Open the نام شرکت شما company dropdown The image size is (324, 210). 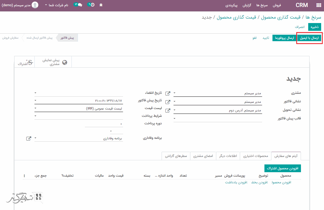56,5
